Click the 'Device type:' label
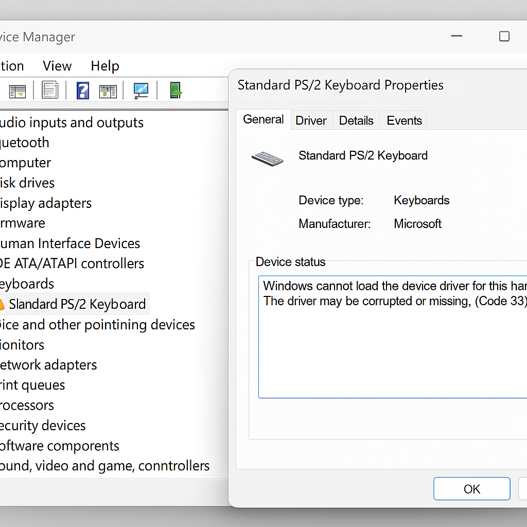This screenshot has width=527, height=527. click(x=331, y=200)
